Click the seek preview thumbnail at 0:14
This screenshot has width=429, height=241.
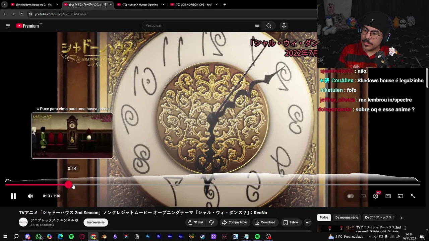pyautogui.click(x=72, y=136)
